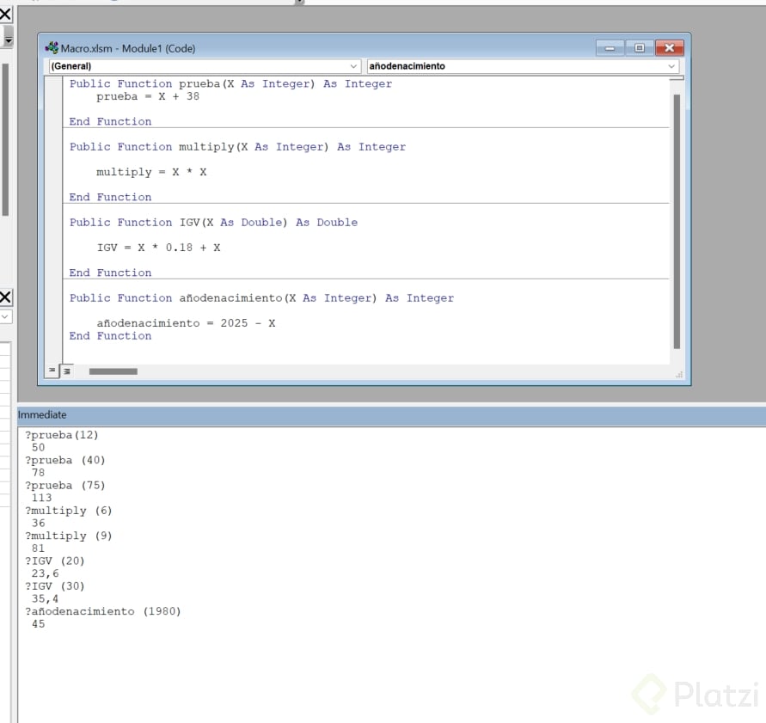Click the Full Module View toggle button
The width and height of the screenshot is (766, 723).
67,371
